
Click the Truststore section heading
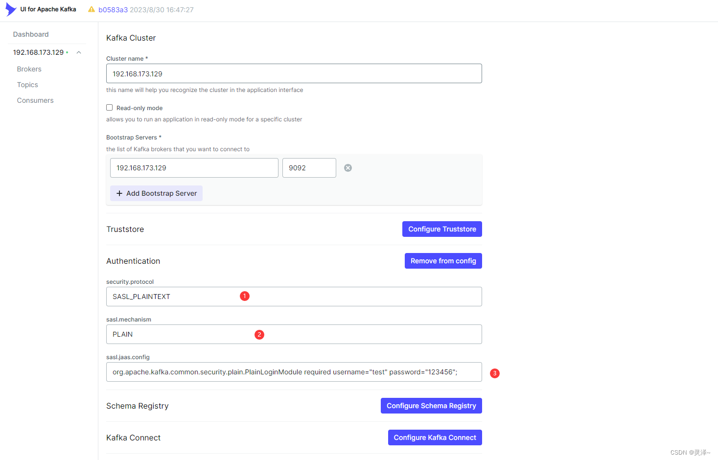125,229
